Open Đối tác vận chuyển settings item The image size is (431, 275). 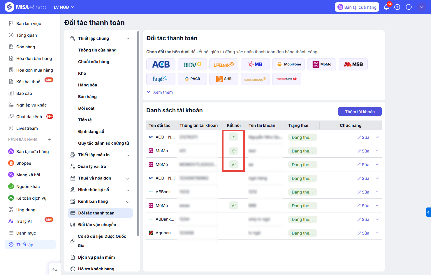[97, 225]
